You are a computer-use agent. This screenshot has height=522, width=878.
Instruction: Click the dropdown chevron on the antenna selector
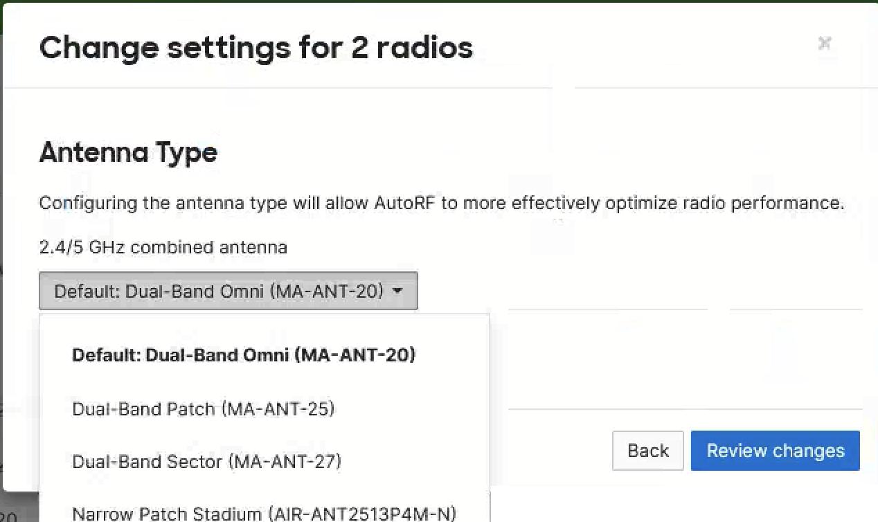click(x=397, y=291)
